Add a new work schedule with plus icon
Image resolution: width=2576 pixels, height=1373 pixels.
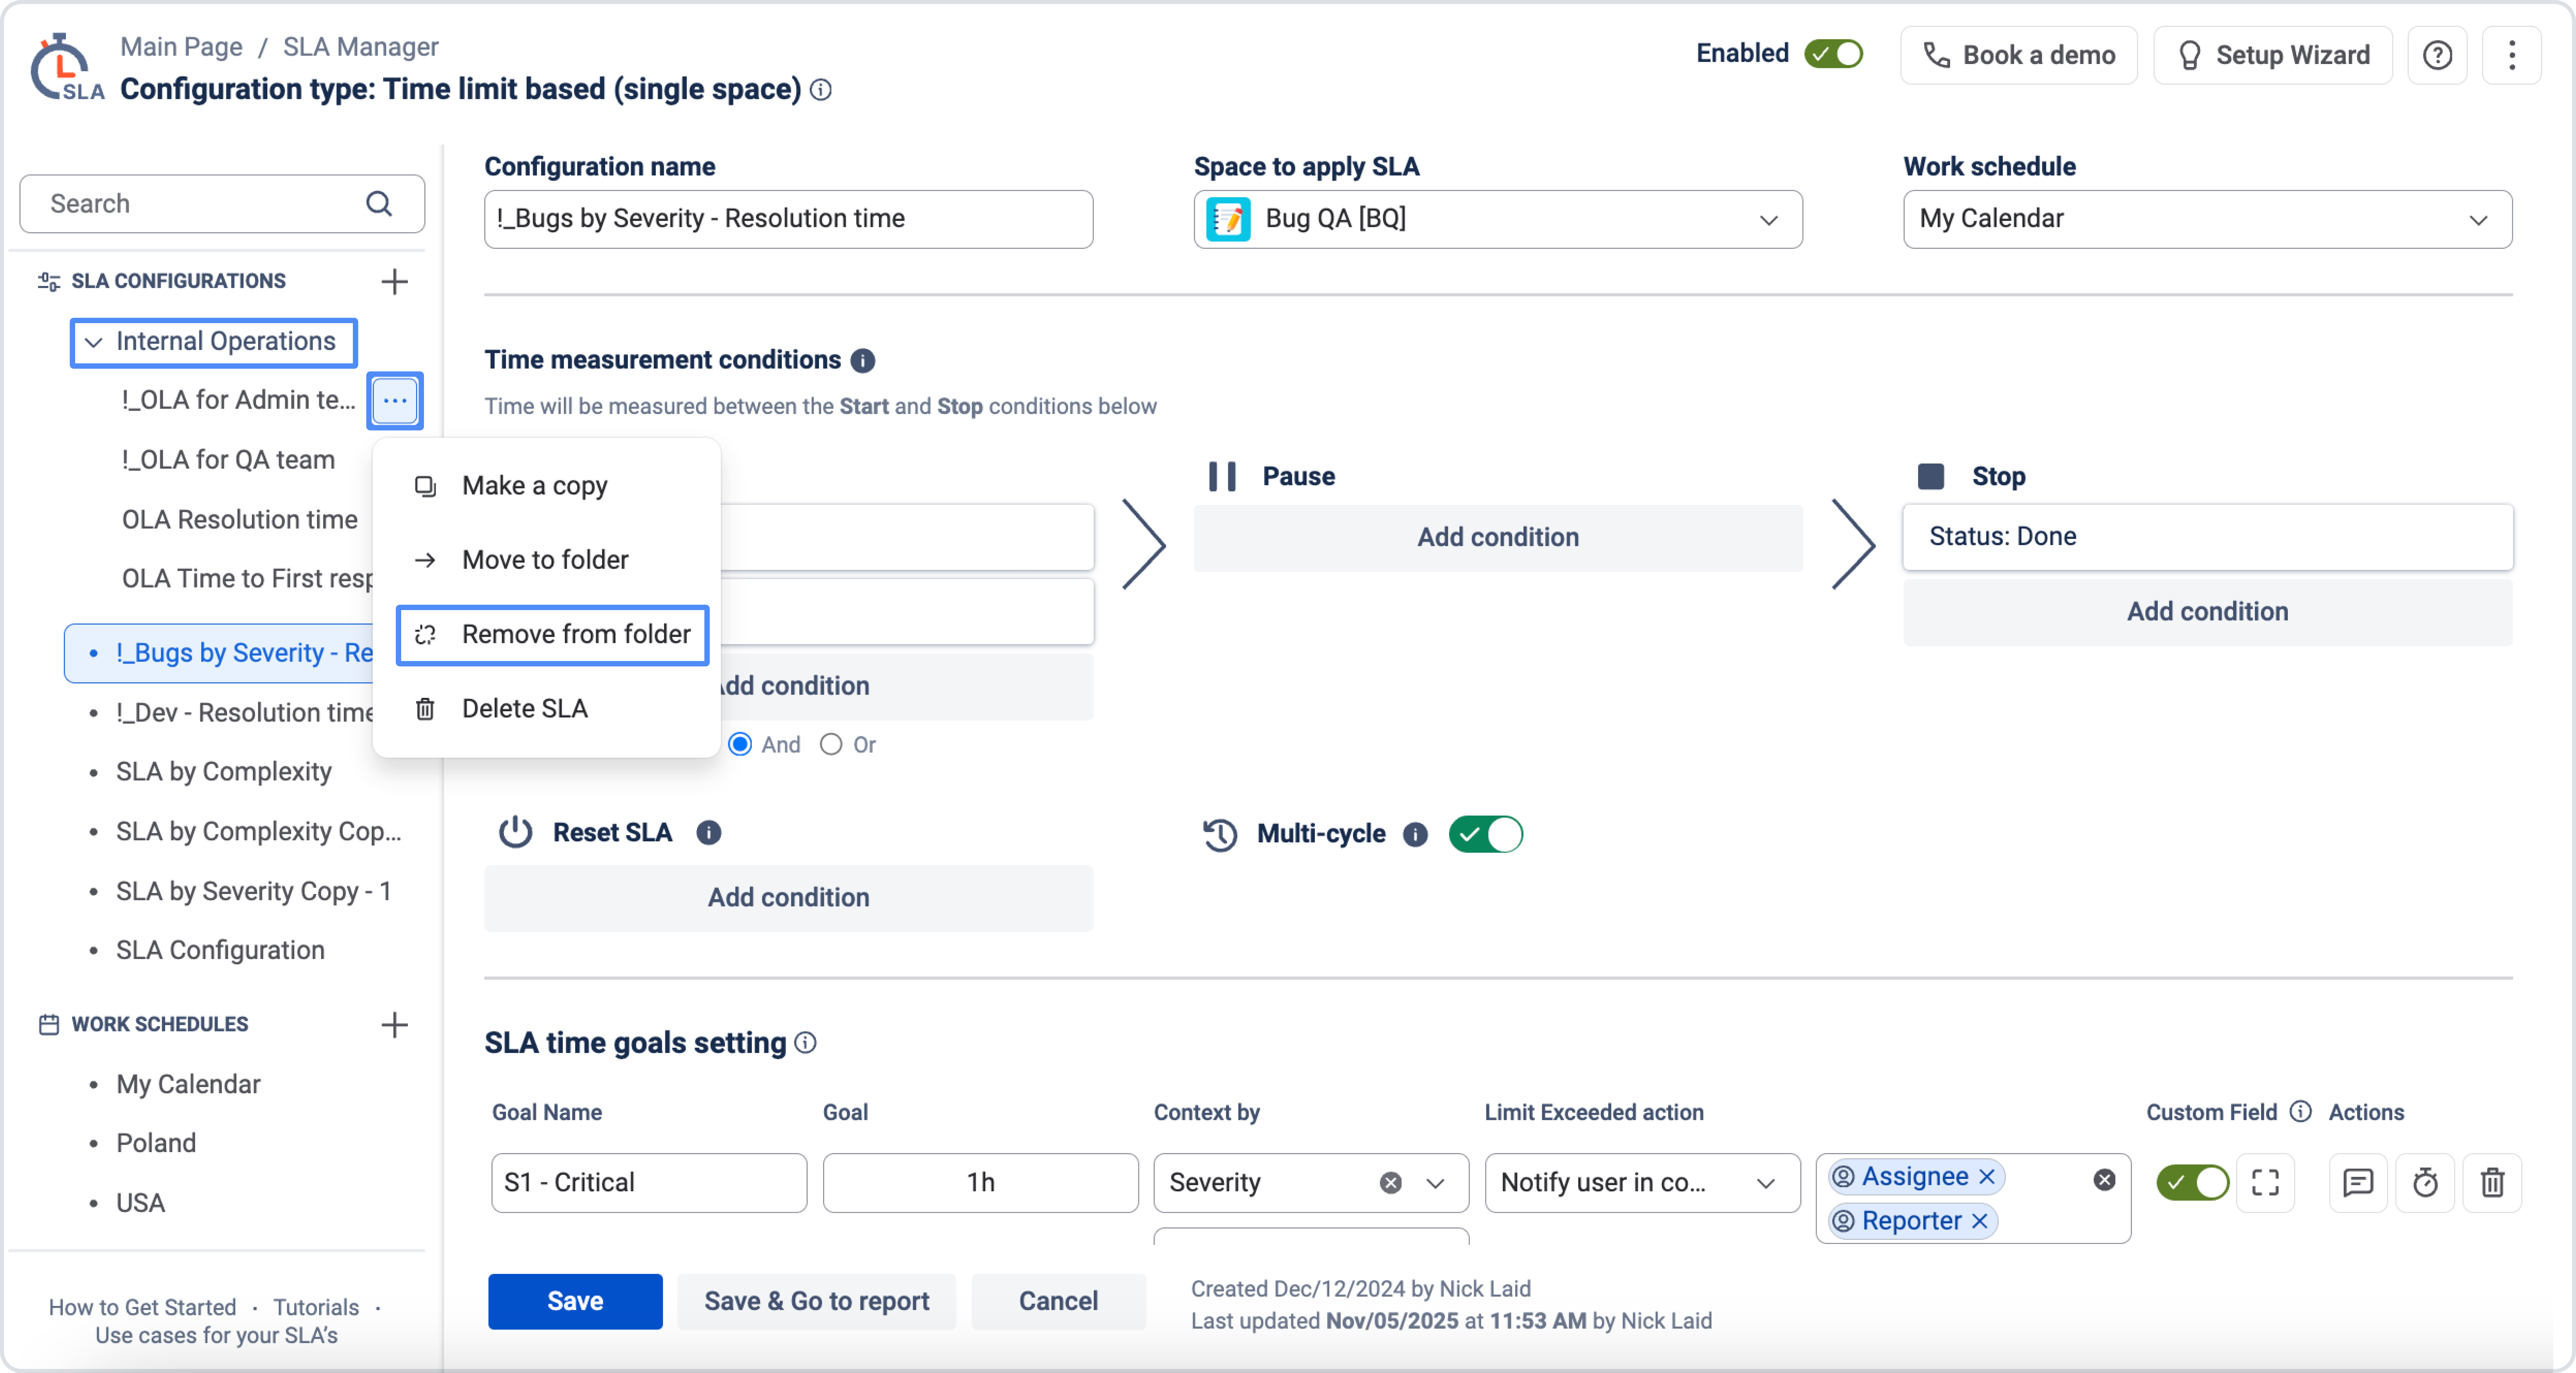(x=395, y=1025)
